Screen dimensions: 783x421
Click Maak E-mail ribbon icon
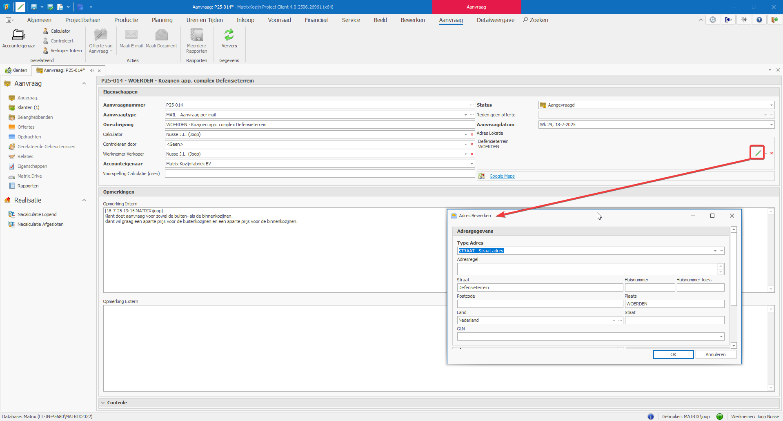click(x=131, y=38)
